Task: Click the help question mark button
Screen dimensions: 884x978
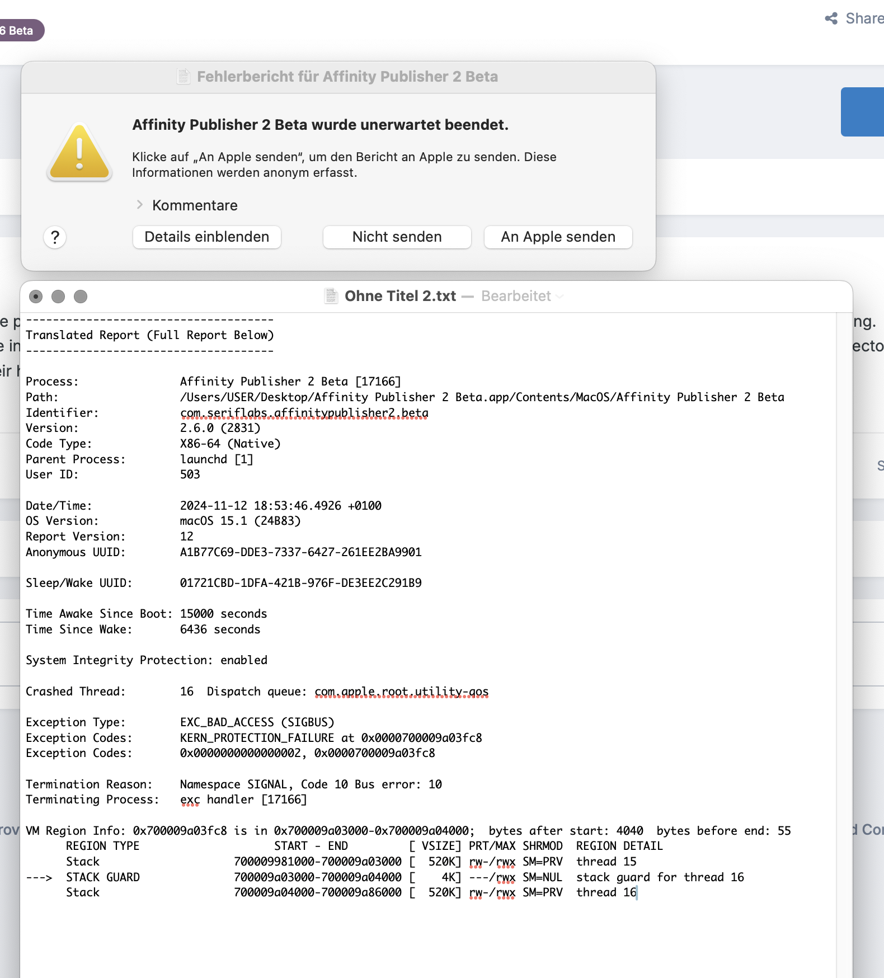Action: point(55,237)
